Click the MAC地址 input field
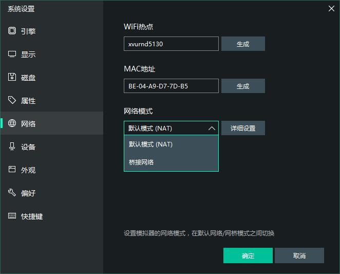The height and width of the screenshot is (274, 340). [171, 86]
